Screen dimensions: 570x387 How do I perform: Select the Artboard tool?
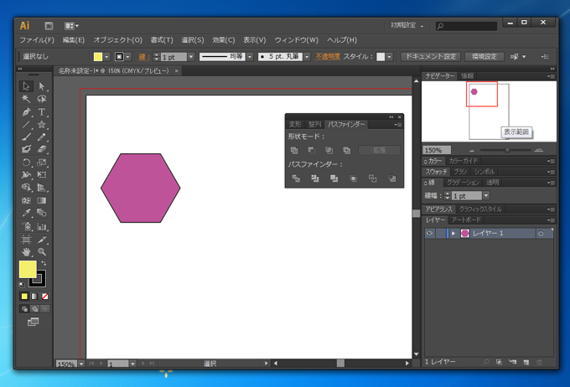(x=26, y=240)
